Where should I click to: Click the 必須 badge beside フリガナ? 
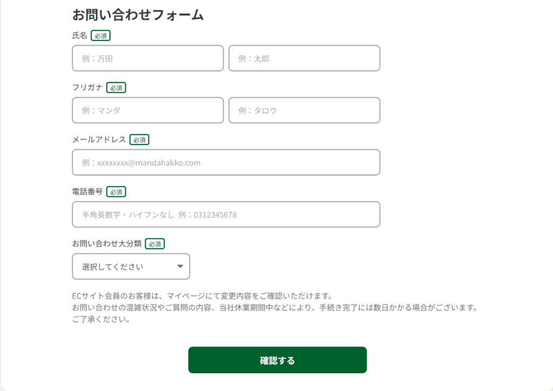click(116, 88)
